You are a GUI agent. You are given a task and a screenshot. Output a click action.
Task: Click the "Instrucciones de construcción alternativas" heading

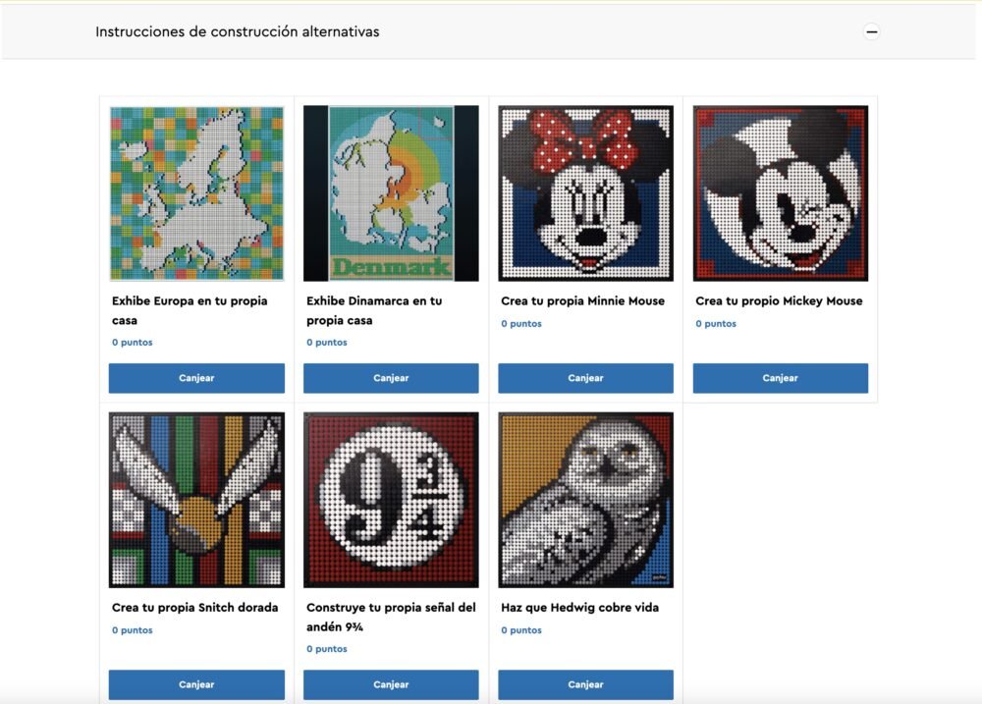coord(238,31)
